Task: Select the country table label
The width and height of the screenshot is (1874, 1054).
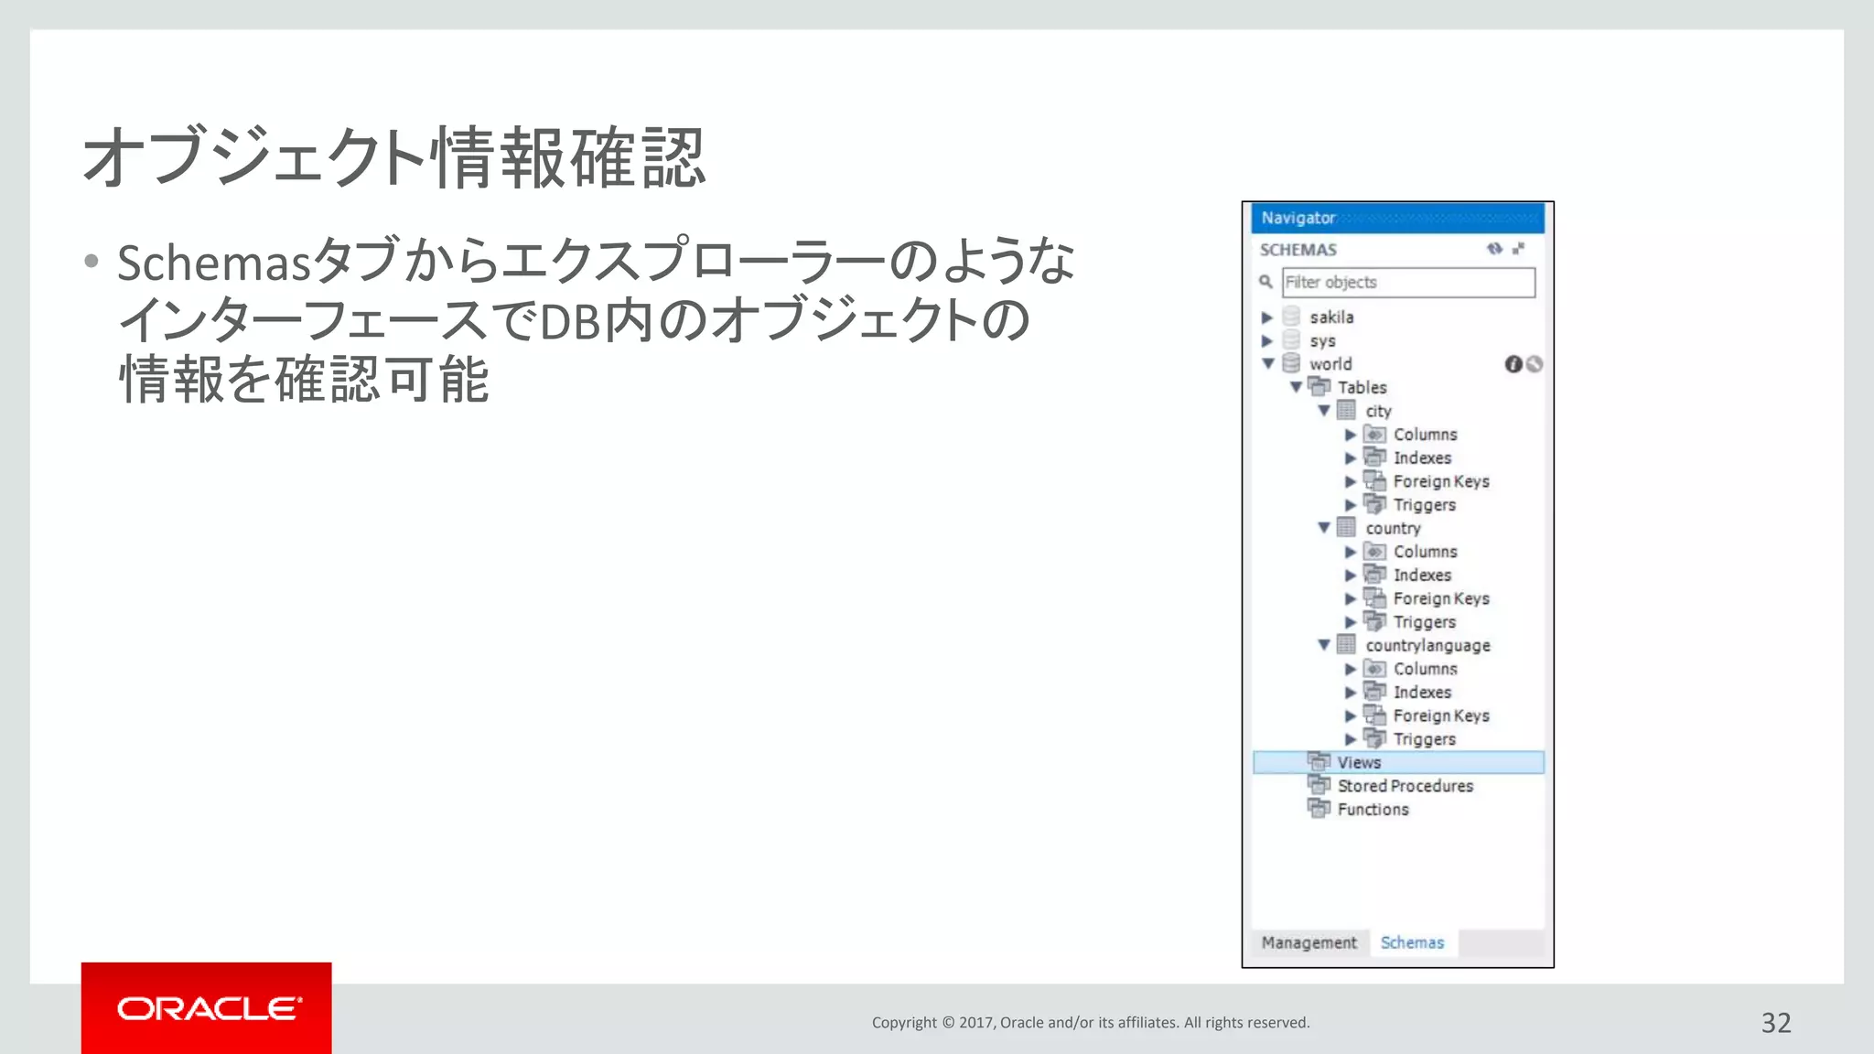Action: (x=1393, y=529)
